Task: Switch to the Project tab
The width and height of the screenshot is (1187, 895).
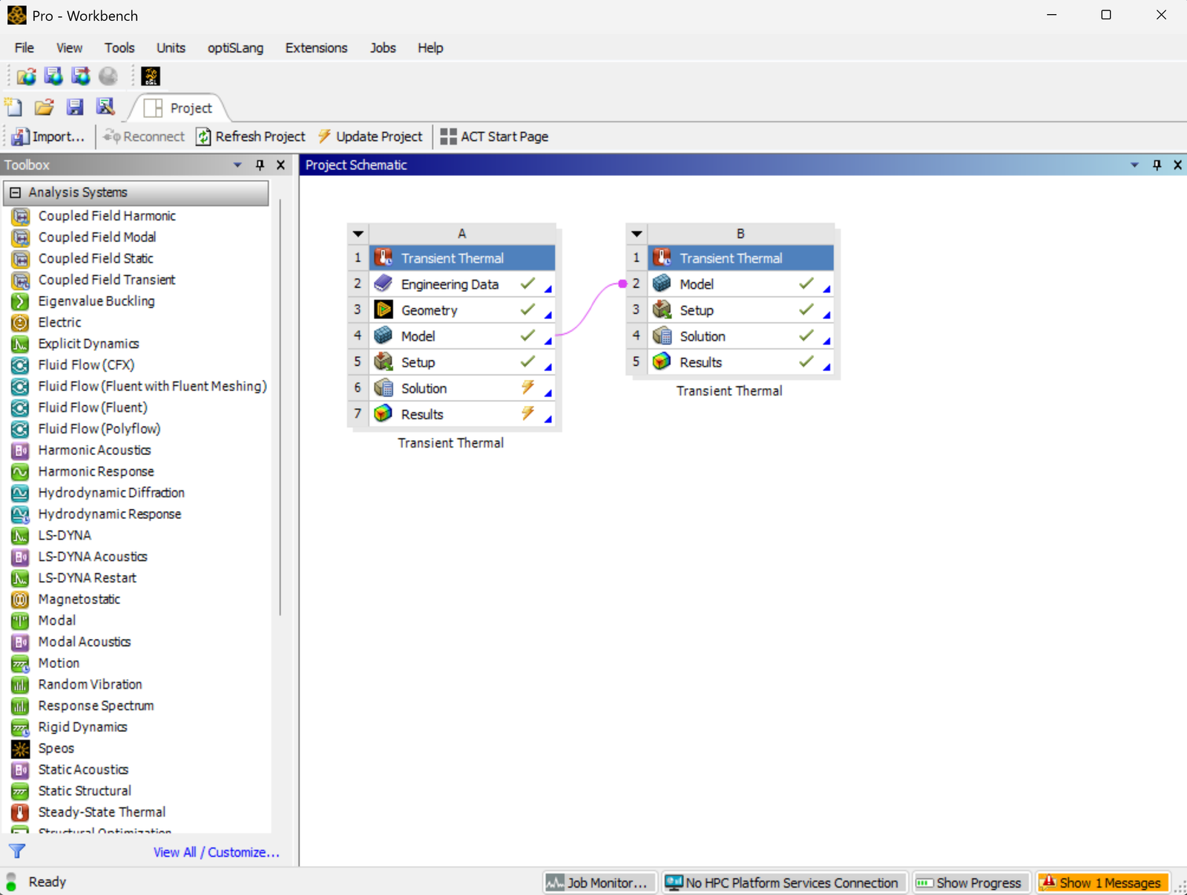Action: point(190,108)
